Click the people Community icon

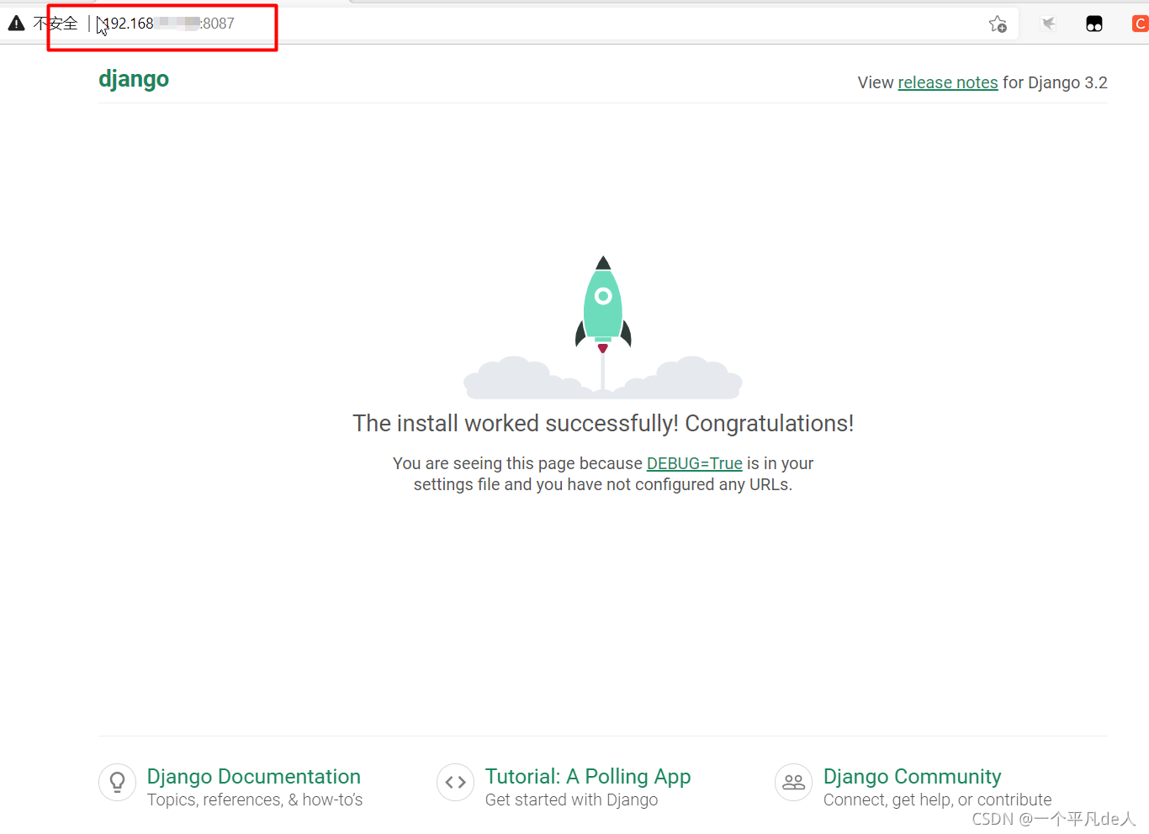click(x=794, y=783)
